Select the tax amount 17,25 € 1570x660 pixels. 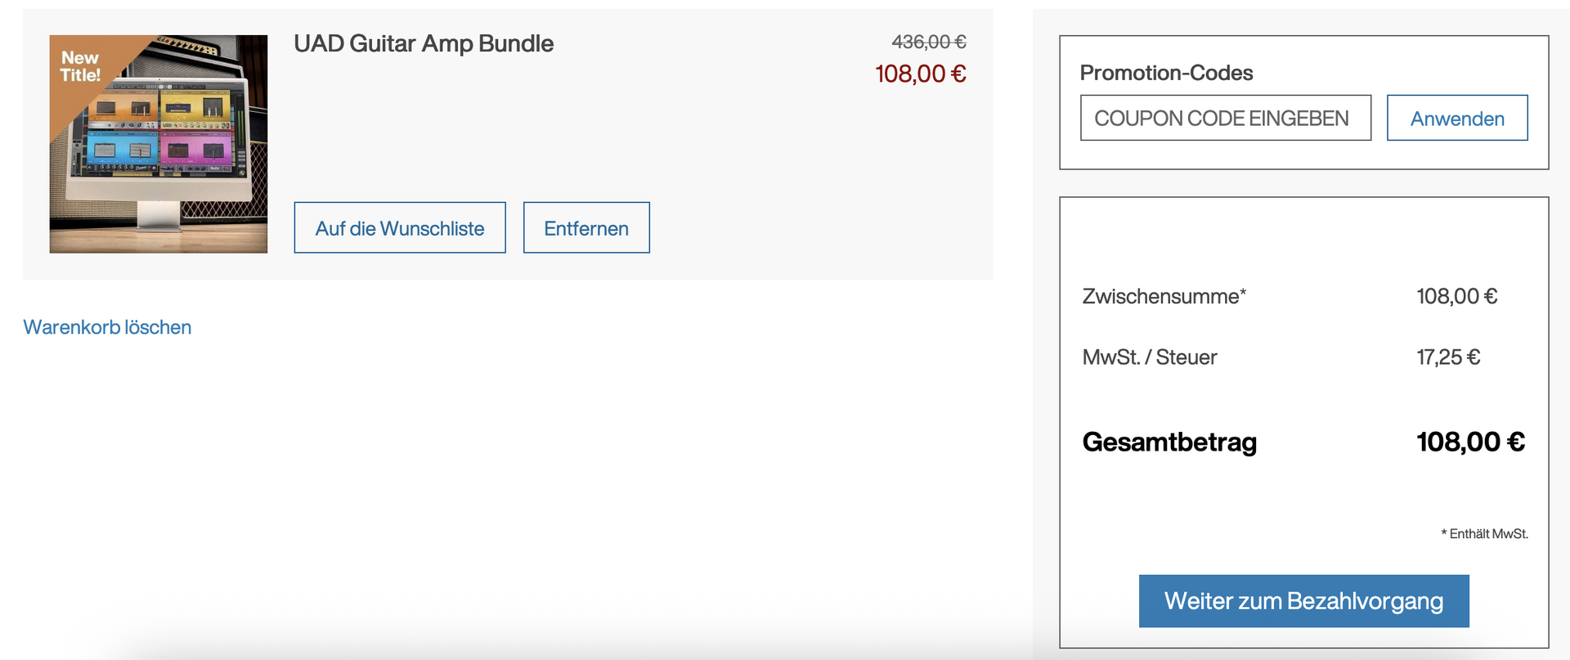tap(1448, 357)
